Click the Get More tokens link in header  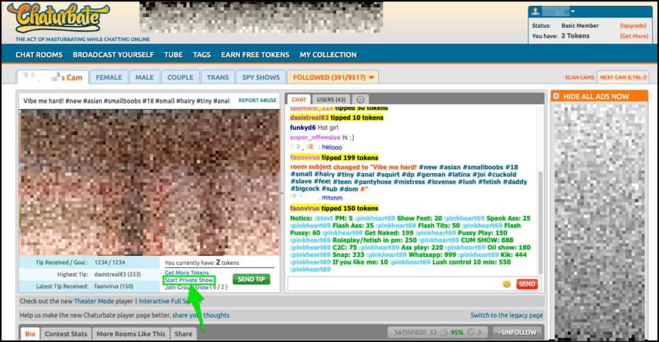click(x=634, y=36)
